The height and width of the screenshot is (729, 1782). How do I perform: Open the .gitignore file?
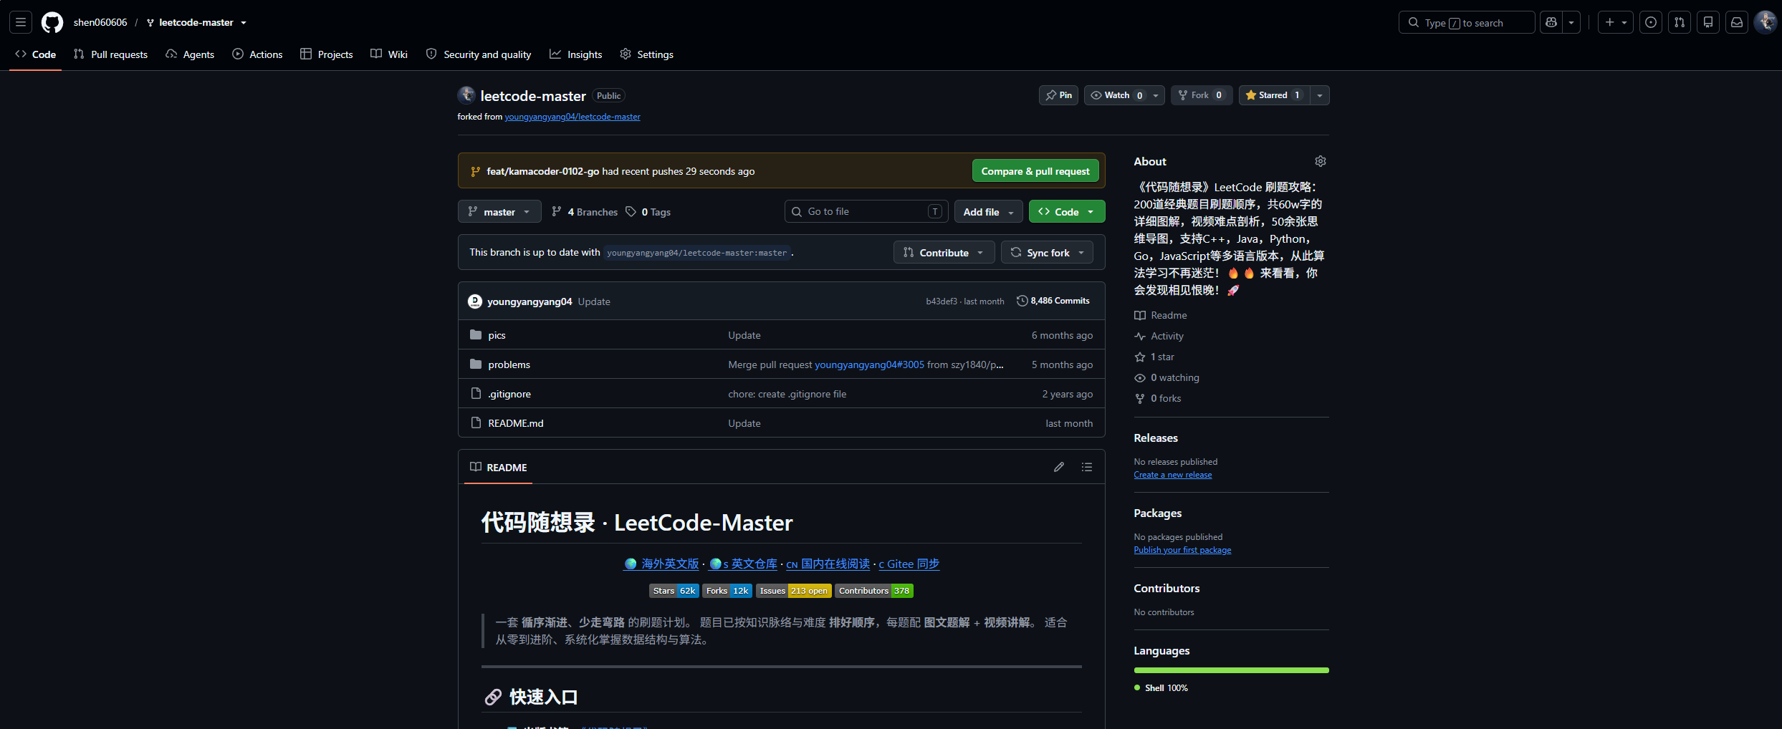point(509,394)
